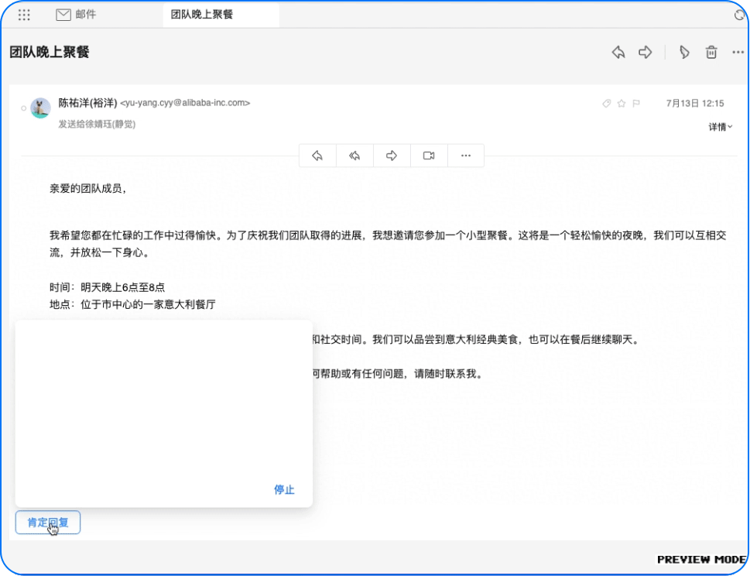Select the 团队晚上聚餐 tab
The height and width of the screenshot is (576, 750).
[202, 15]
